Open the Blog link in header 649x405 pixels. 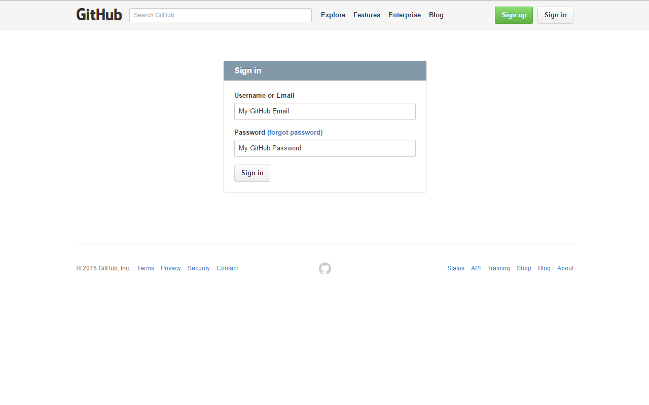(x=436, y=15)
